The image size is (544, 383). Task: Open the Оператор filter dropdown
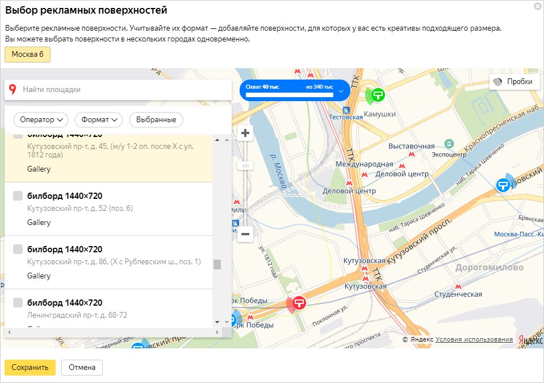click(x=41, y=120)
